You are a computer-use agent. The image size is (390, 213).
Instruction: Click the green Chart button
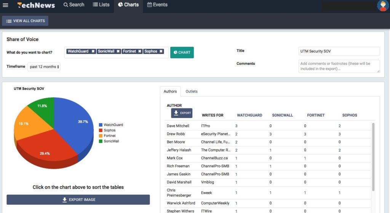point(182,52)
